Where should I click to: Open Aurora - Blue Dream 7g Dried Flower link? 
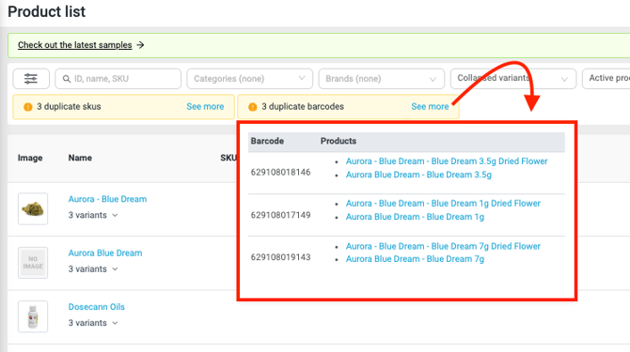[443, 246]
